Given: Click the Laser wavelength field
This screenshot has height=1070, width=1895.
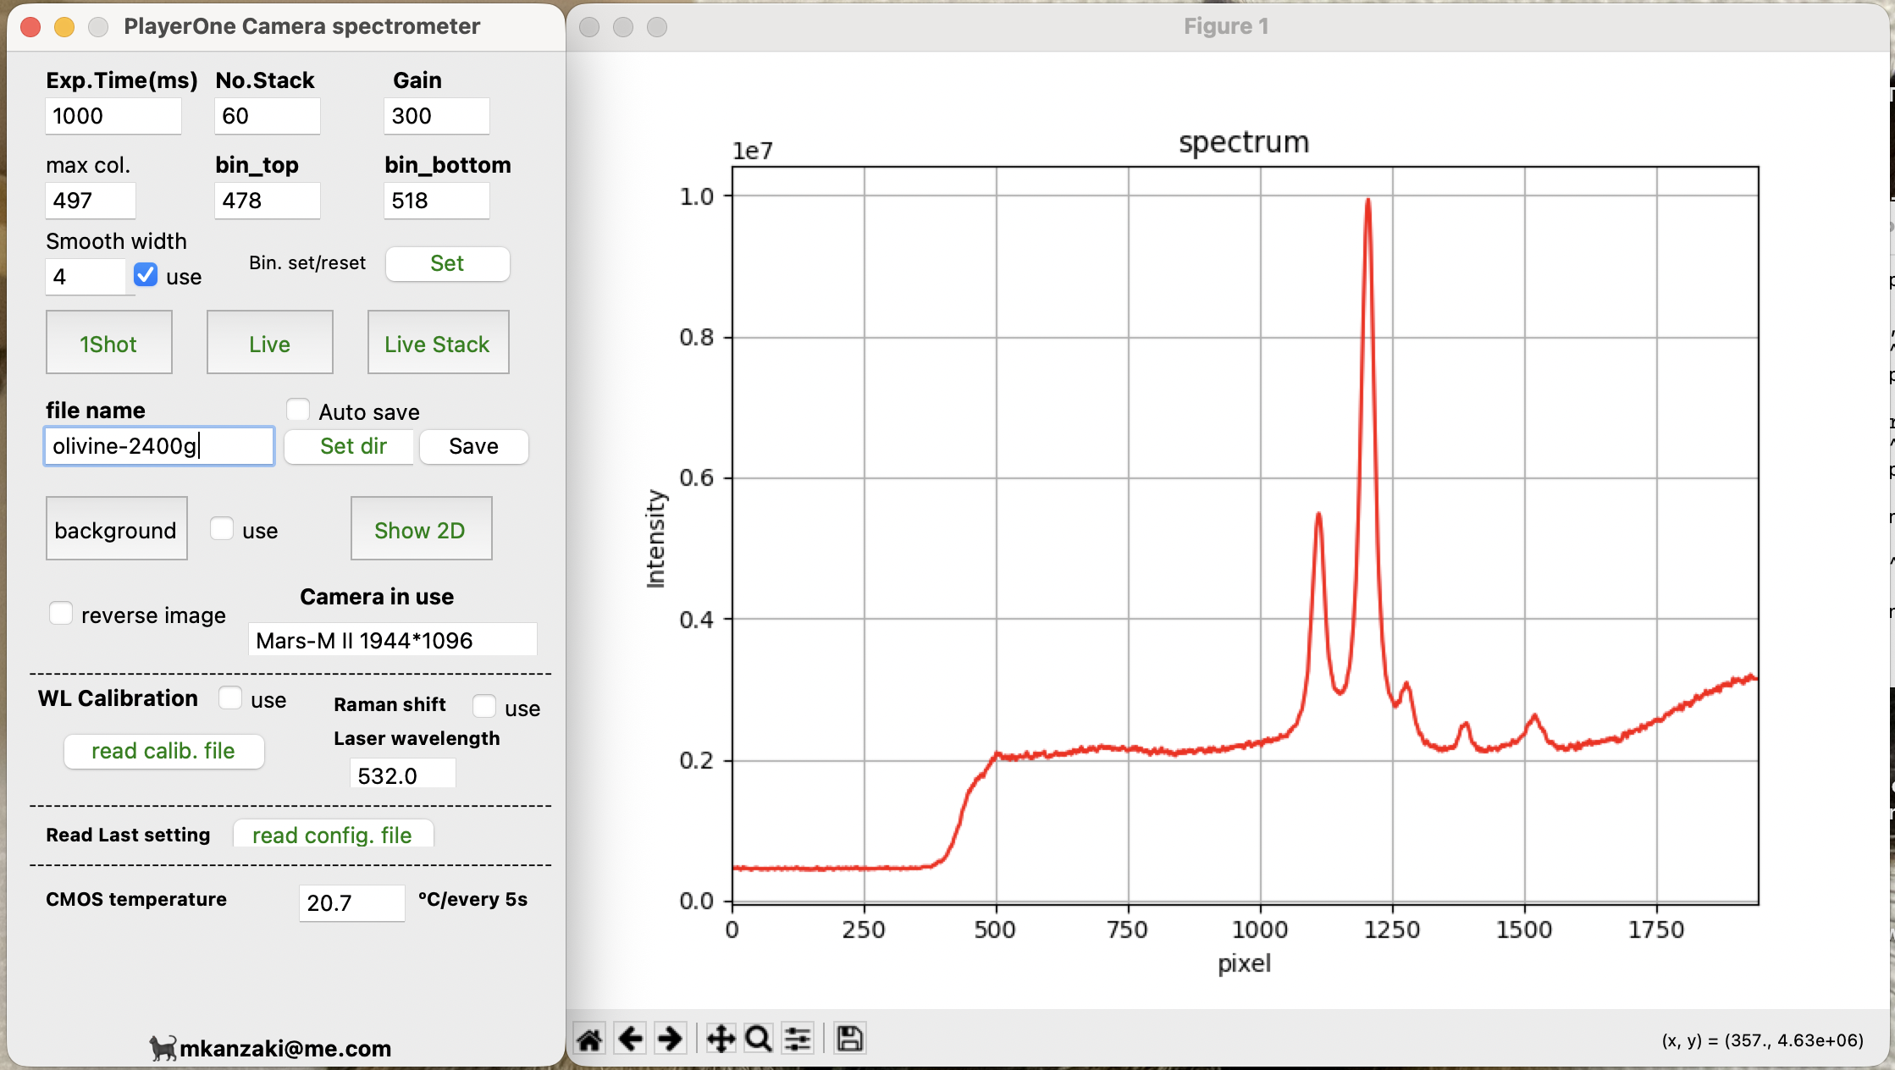Looking at the screenshot, I should coord(402,775).
